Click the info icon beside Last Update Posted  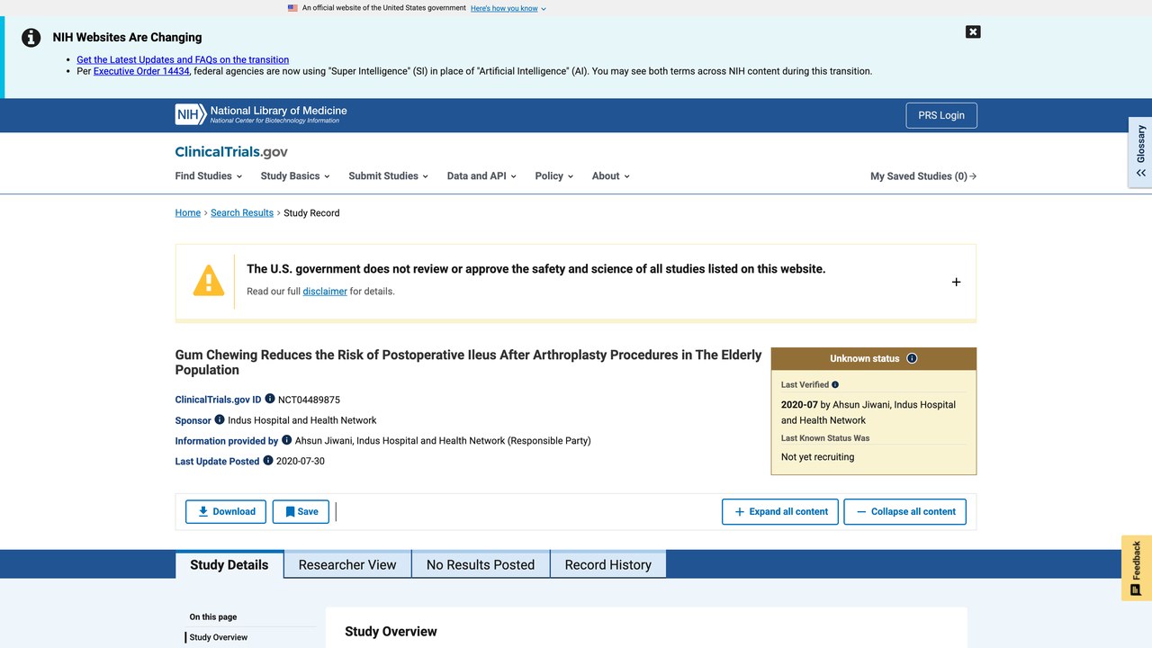point(268,460)
